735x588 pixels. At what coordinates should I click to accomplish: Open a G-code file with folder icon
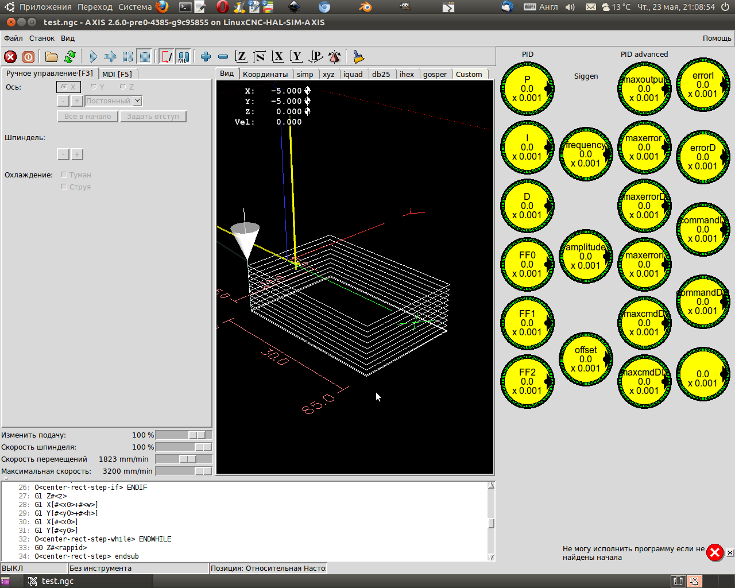pos(52,57)
